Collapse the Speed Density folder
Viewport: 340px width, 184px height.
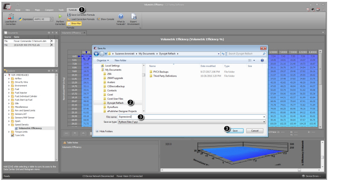coord(9,125)
